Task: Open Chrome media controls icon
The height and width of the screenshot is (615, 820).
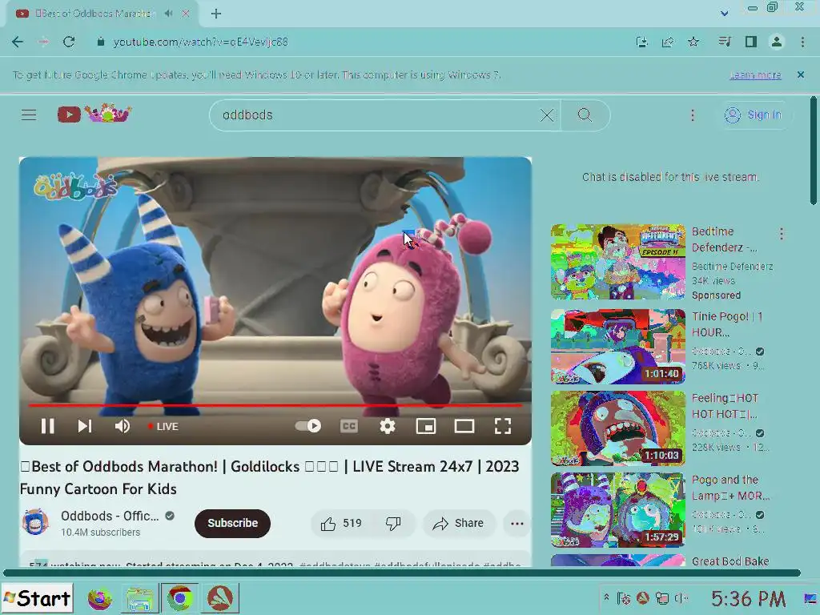Action: [x=724, y=42]
